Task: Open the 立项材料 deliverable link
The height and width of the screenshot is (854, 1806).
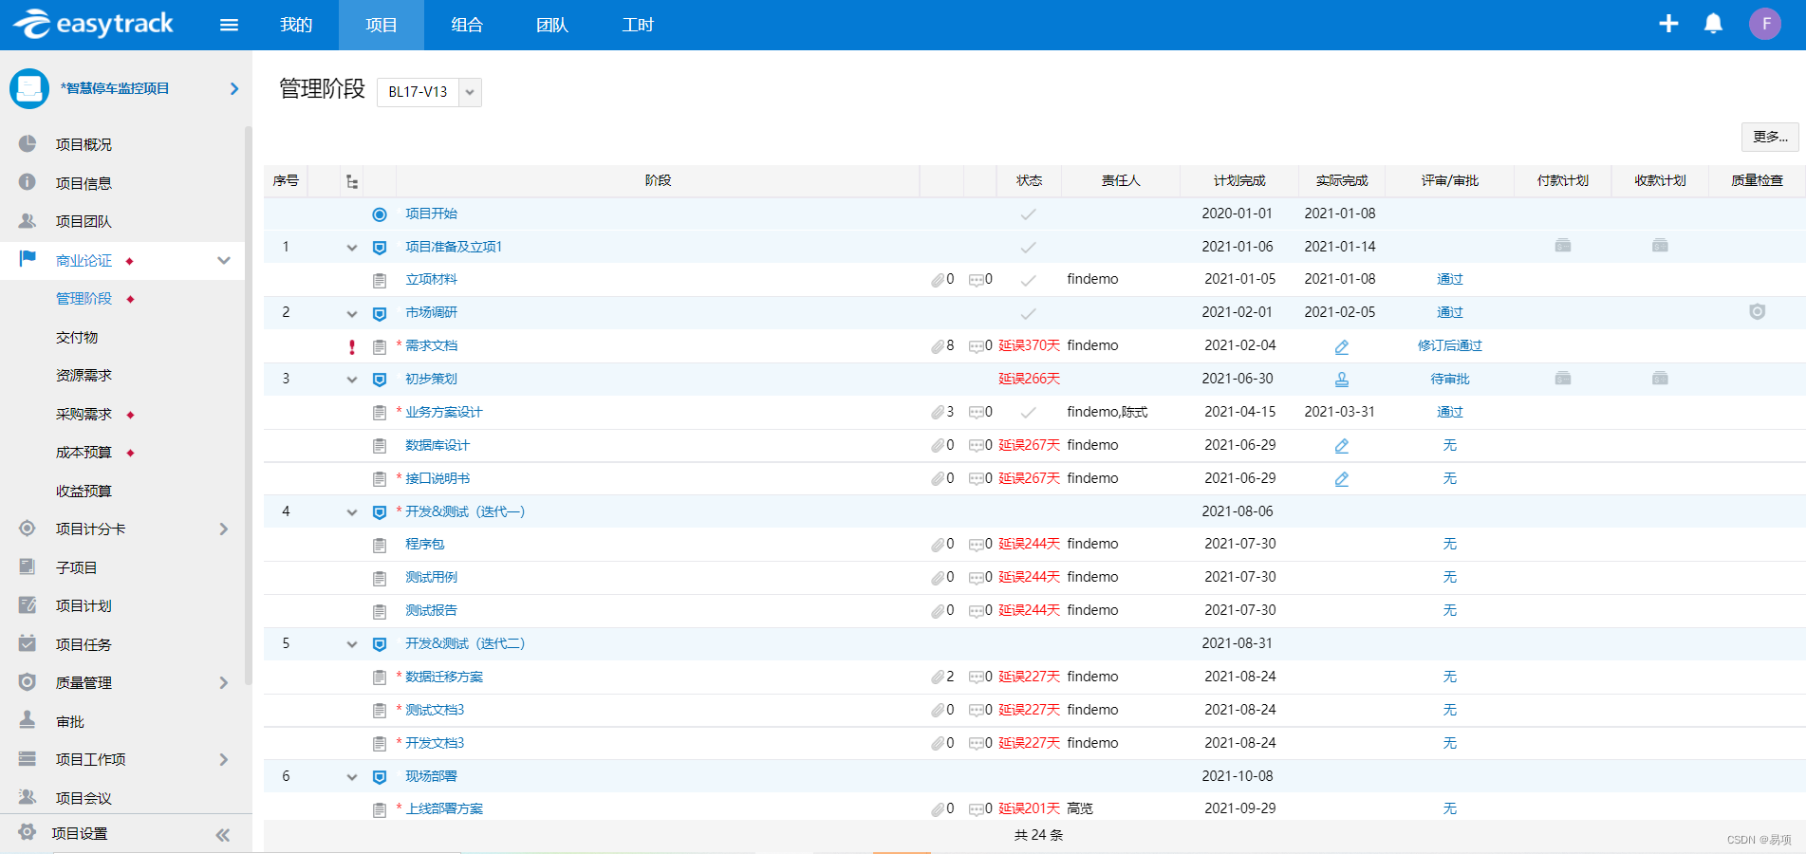Action: point(431,279)
